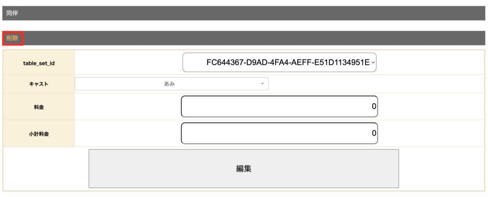This screenshot has height=197, width=488.
Task: Click the キャスト row label
Action: (39, 84)
